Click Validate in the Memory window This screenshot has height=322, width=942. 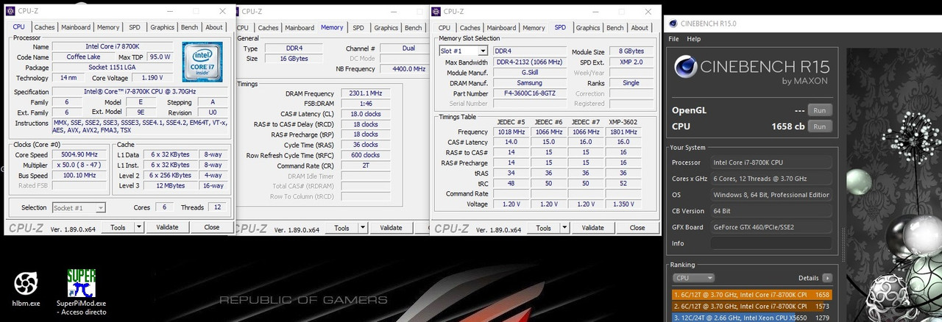tap(391, 228)
